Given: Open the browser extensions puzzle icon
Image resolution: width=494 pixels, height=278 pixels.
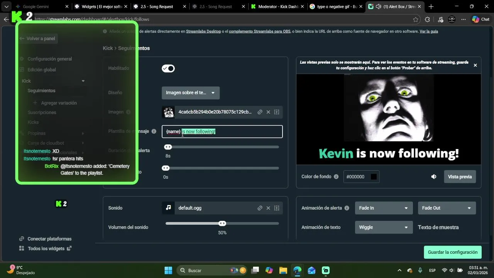Looking at the screenshot, I should [x=427, y=19].
